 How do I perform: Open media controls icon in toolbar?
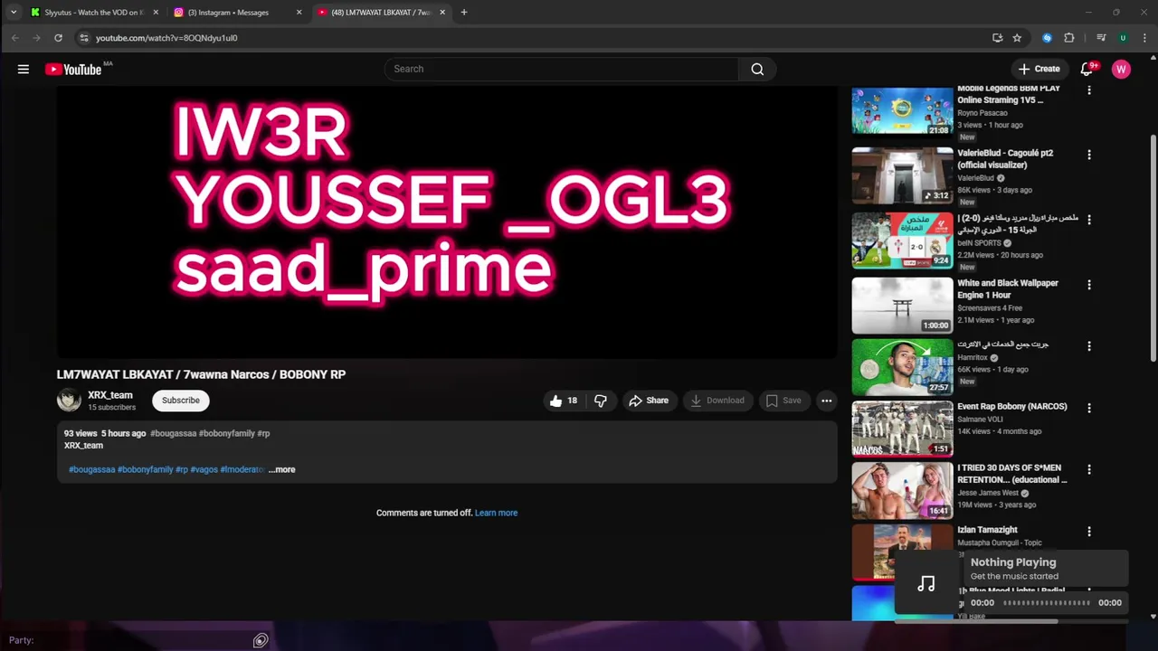pos(1101,38)
